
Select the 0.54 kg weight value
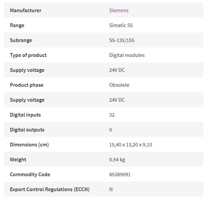pyautogui.click(x=117, y=160)
